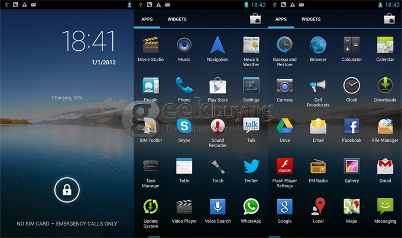Open the market shortcut in middle screen header
This screenshot has height=238, width=402.
(x=255, y=19)
